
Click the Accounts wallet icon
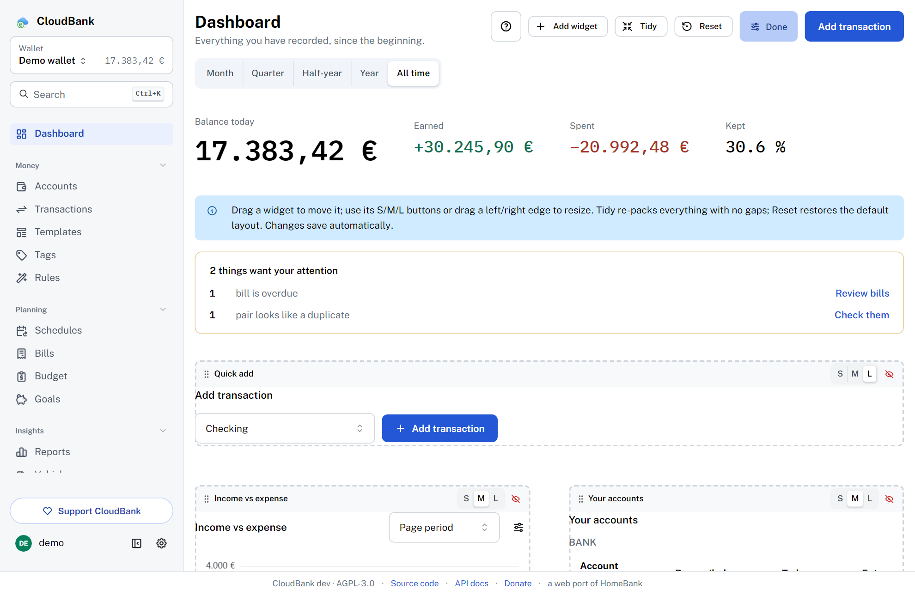coord(21,187)
